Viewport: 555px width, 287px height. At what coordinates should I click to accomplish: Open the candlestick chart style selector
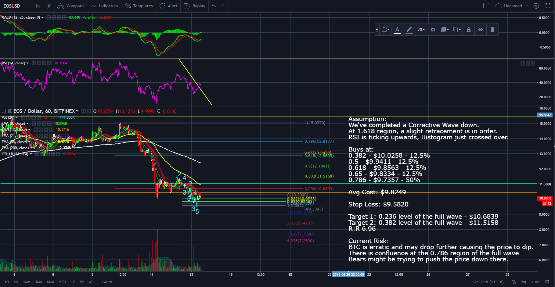click(x=49, y=6)
